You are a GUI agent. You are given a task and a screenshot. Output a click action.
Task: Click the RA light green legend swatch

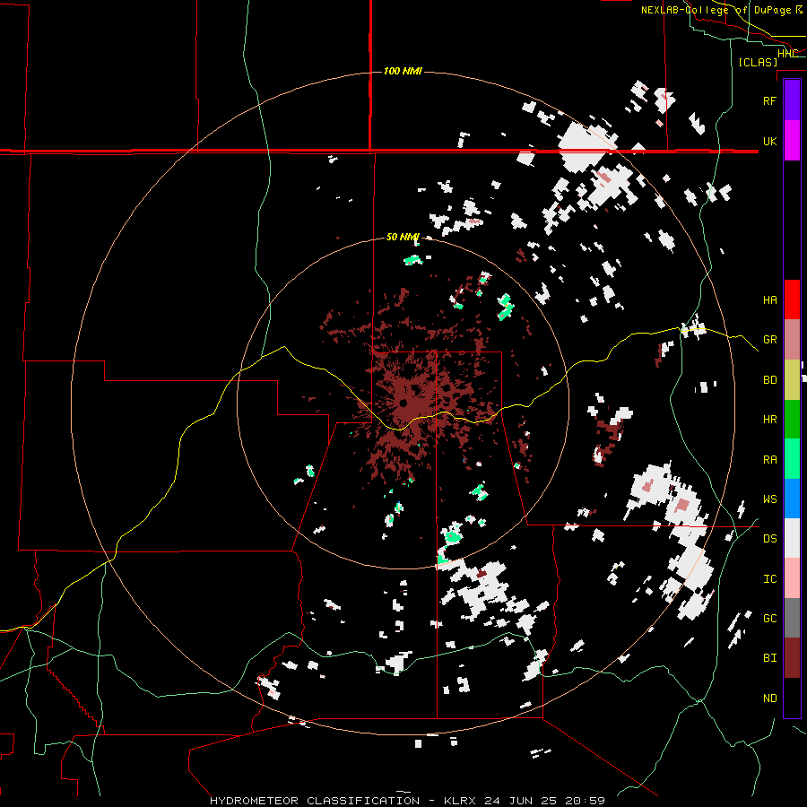coord(792,459)
